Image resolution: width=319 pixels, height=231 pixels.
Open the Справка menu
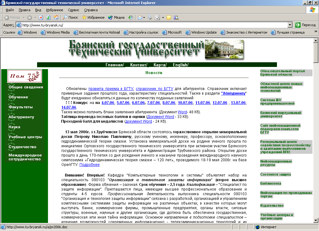91,10
